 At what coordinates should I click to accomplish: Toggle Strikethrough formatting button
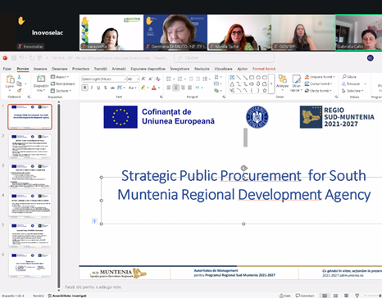(x=112, y=88)
